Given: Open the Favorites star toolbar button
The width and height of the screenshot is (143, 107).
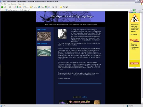Looking at the screenshot, I should 33,7.
